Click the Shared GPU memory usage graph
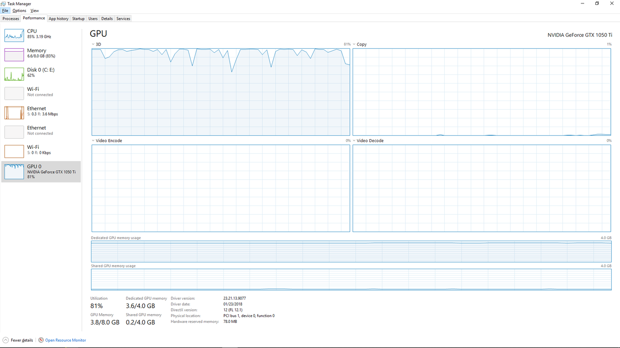Screen dimensions: 620x348 coord(351,280)
